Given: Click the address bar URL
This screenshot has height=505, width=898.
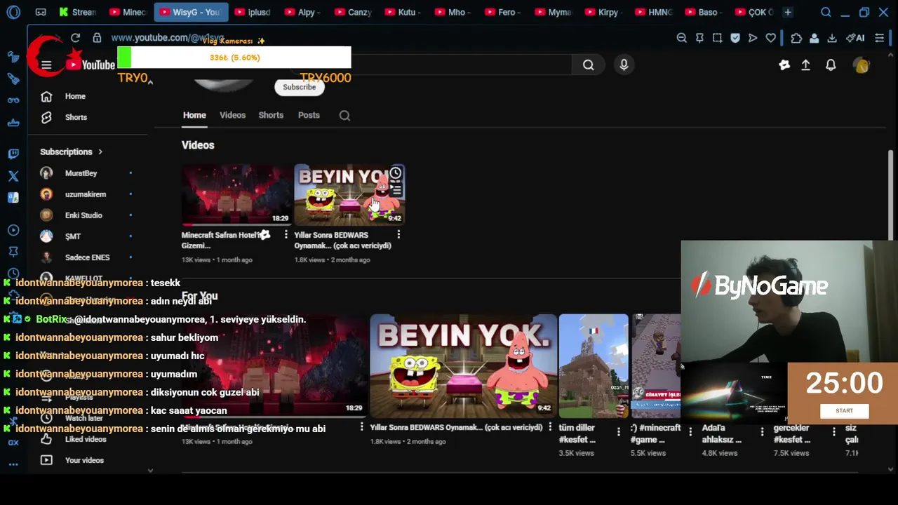Looking at the screenshot, I should (167, 38).
